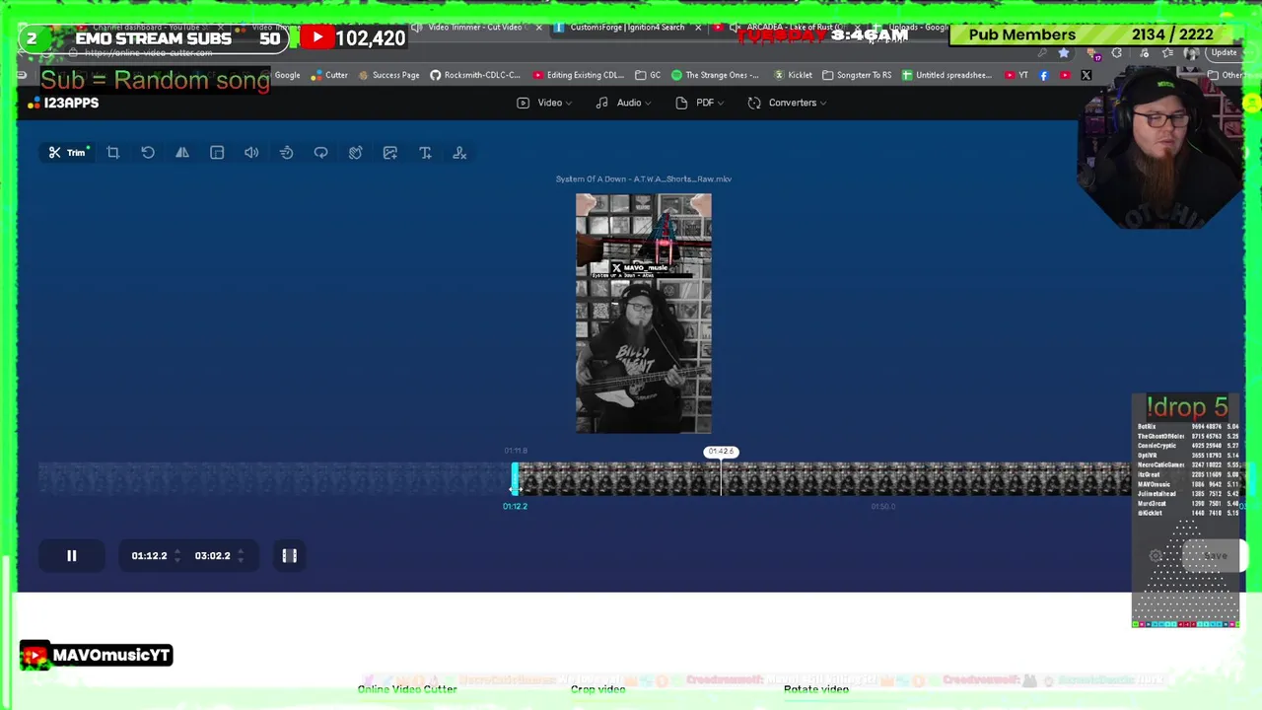
Task: Open the Cutter bookmark
Action: click(329, 75)
